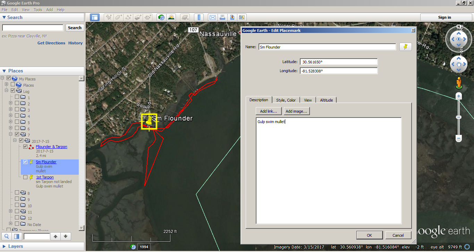Viewport: 474px width, 252px height.
Task: Open the planet switcher icon
Action: [x=185, y=17]
